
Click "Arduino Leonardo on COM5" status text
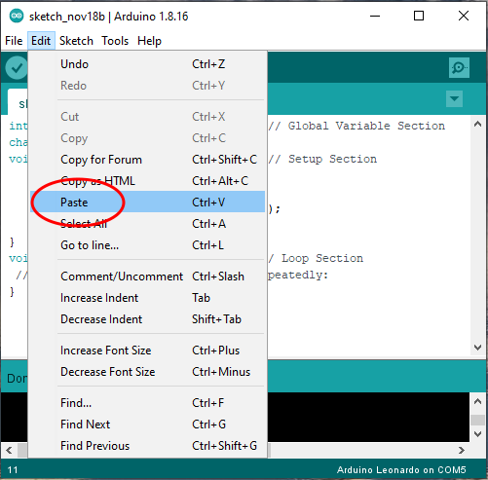(x=401, y=470)
